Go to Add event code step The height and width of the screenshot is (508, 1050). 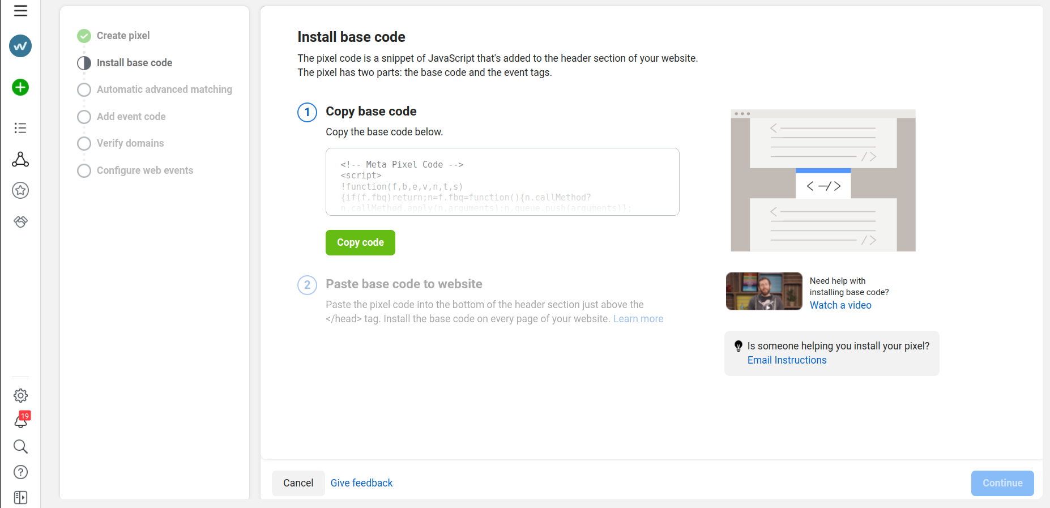[x=131, y=117]
